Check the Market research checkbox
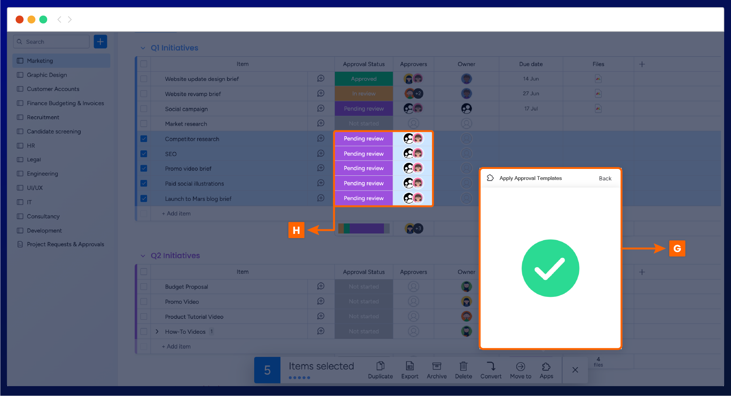This screenshot has width=731, height=396. [144, 124]
